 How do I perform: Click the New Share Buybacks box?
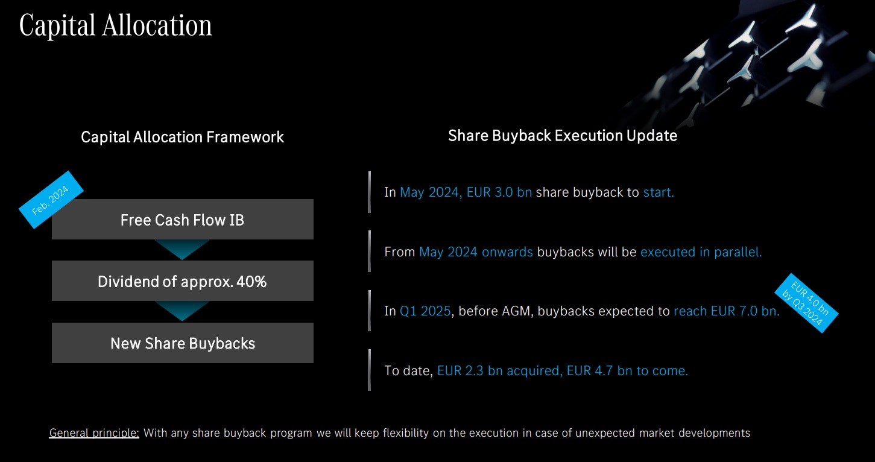182,343
